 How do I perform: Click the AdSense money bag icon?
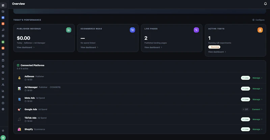(x=19, y=78)
